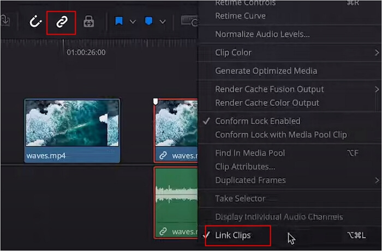Click the link icon on the video clip
The height and width of the screenshot is (251, 382).
coord(163,155)
